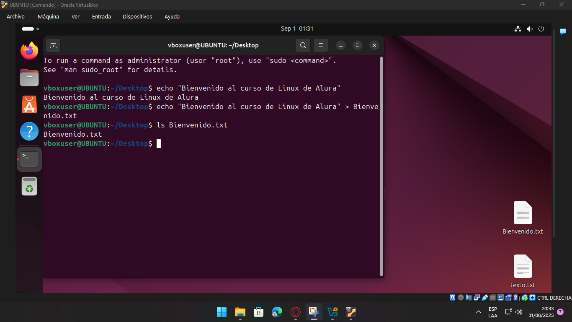The height and width of the screenshot is (322, 572).
Task: Open the Trash icon in dock
Action: click(x=29, y=186)
